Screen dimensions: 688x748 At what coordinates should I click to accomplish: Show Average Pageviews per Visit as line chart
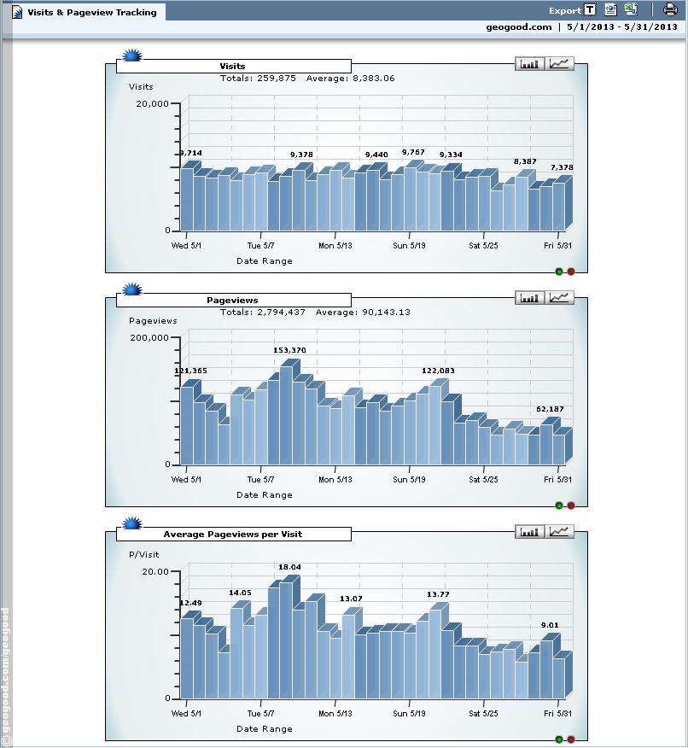[x=560, y=532]
